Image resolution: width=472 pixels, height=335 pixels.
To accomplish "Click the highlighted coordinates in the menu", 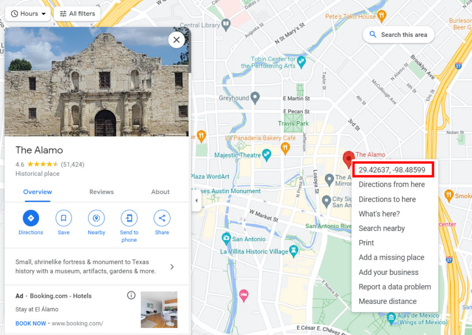I will pos(393,170).
